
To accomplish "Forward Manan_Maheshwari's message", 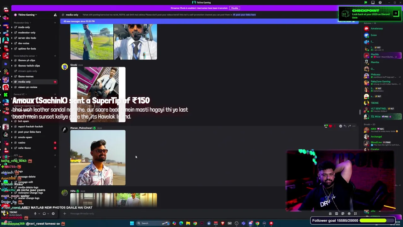I will click(349, 126).
